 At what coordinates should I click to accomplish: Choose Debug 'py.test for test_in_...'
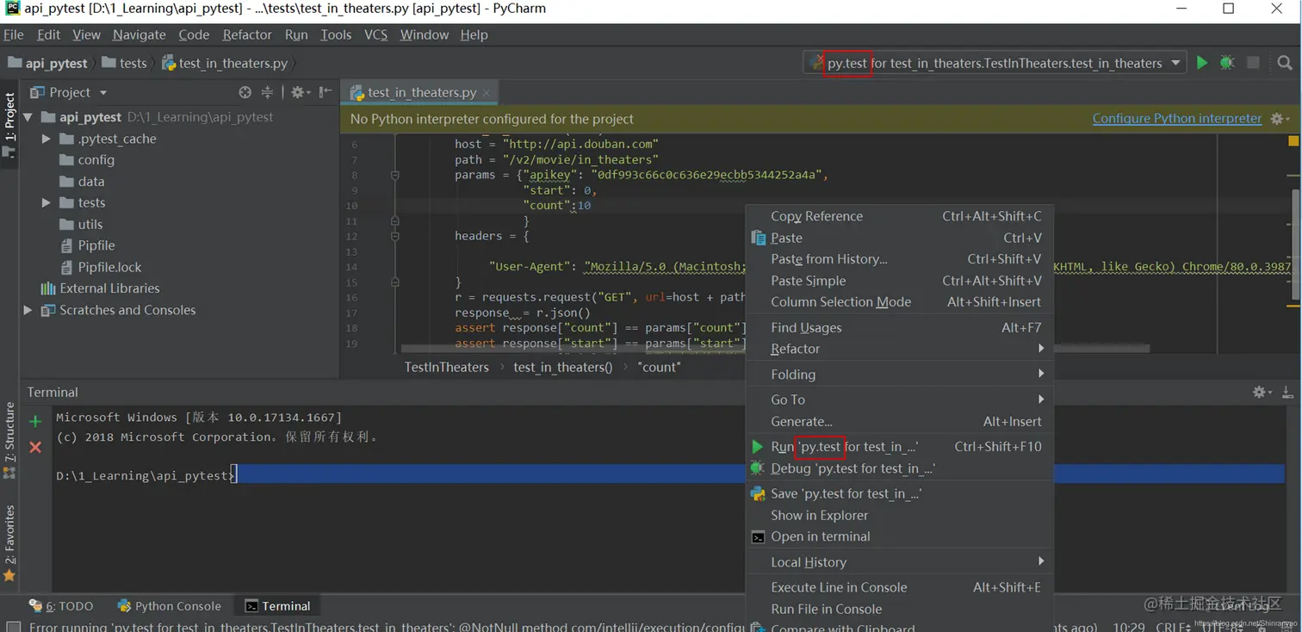(x=899, y=468)
